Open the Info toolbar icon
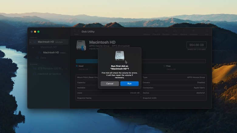237x133 pixels. pos(207,32)
